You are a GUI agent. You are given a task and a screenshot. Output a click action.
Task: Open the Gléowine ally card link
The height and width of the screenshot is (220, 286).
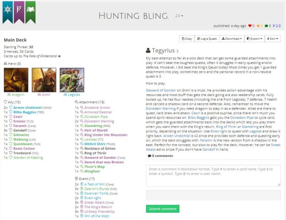tap(21, 135)
